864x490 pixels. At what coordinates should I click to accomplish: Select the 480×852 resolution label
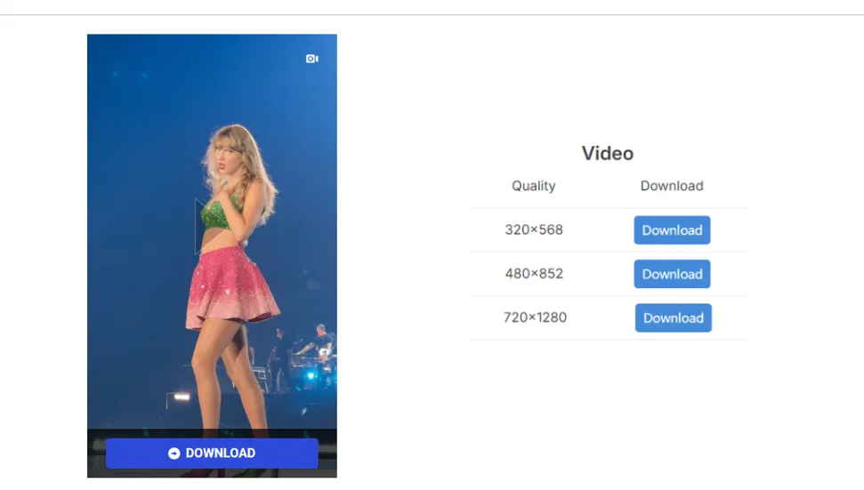pos(534,273)
